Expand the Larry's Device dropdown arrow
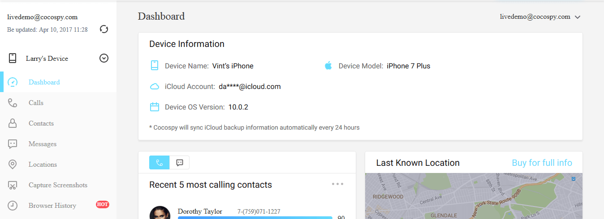 click(104, 58)
